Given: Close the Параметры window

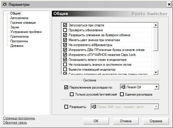Looking at the screenshot, I should pyautogui.click(x=169, y=5).
